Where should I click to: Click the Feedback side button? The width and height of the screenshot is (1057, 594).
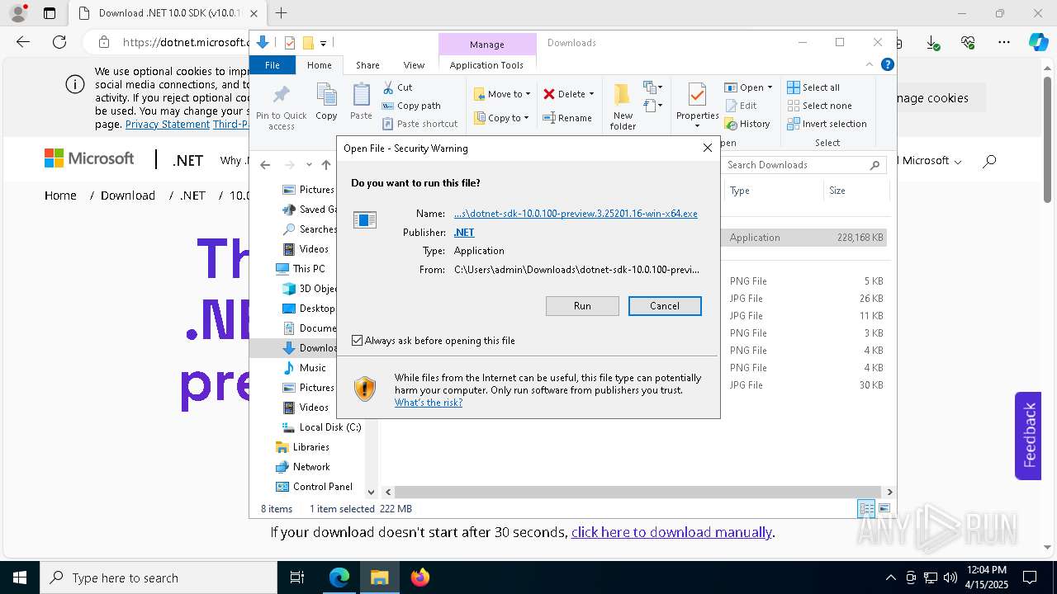[1028, 436]
